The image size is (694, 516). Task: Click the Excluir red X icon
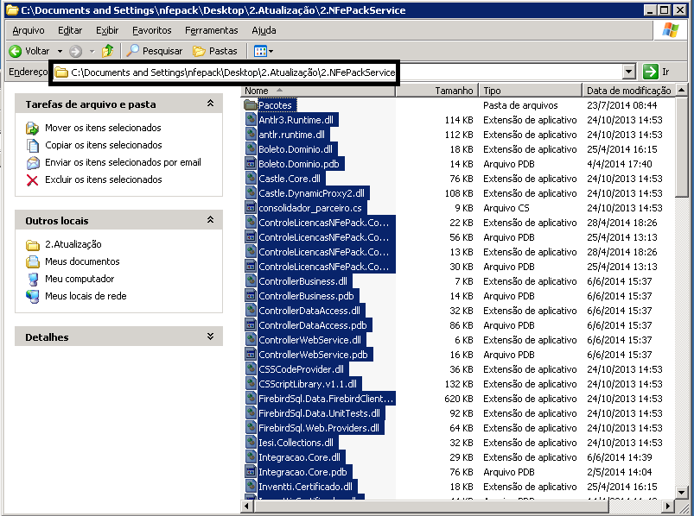click(x=33, y=179)
